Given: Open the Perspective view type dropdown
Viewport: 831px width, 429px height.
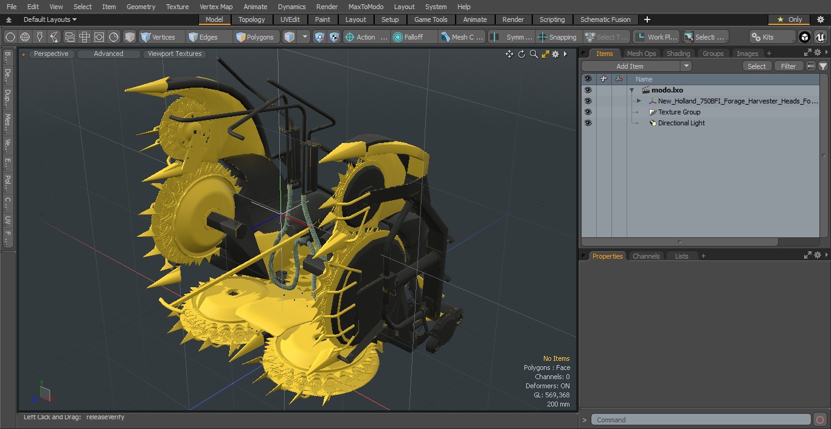Looking at the screenshot, I should [x=51, y=54].
